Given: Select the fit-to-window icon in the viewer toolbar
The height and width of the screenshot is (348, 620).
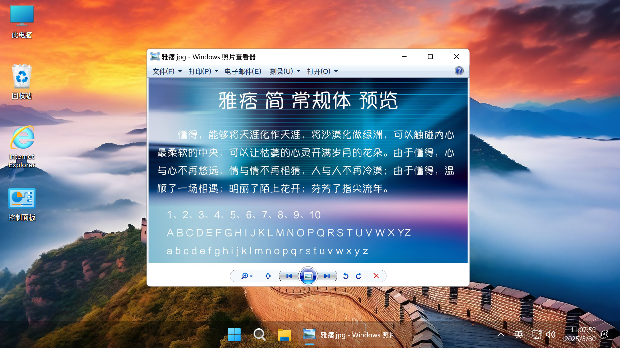Looking at the screenshot, I should click(268, 276).
